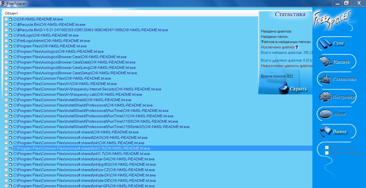Click file icon of highlighted ink\1.0 row

pos(11,148)
